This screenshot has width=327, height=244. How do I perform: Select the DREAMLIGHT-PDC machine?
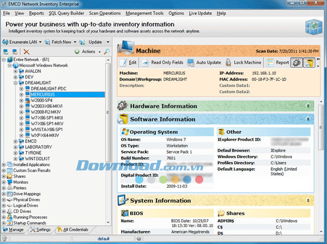click(x=49, y=89)
